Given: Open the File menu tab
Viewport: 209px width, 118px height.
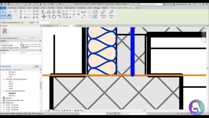Looking at the screenshot, I should click(x=3, y=8).
